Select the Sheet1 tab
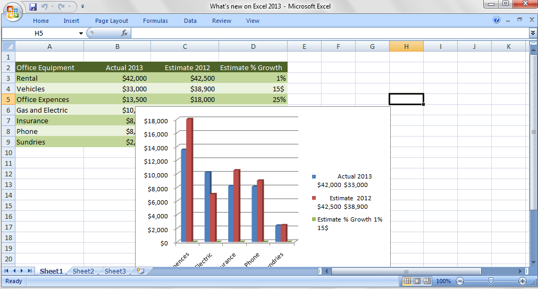Viewport: 538px width, 289px height. tap(51, 271)
